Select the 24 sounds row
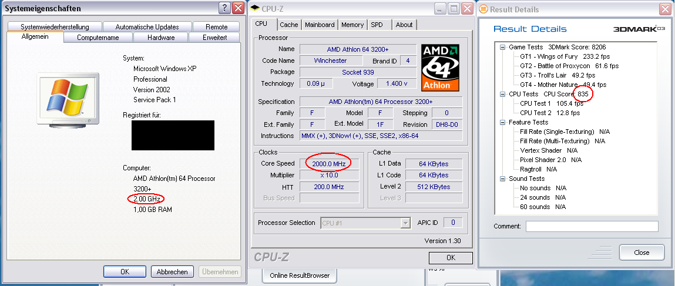 coord(542,197)
